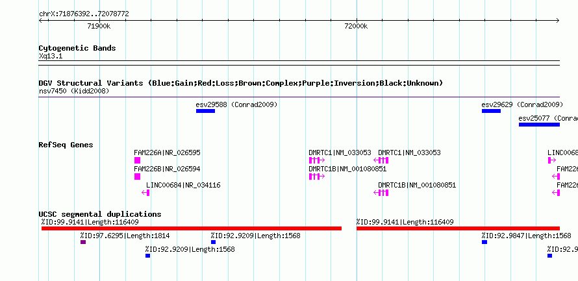Select the Xq13.1 band label
The image size is (578, 281).
[51, 56]
